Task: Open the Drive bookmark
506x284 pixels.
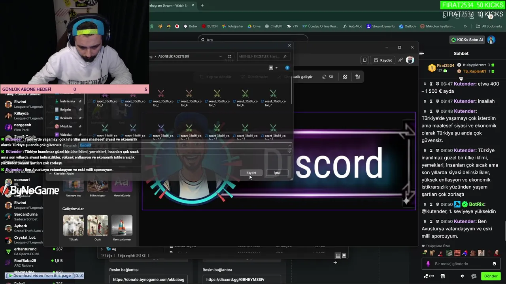Action: tap(254, 26)
